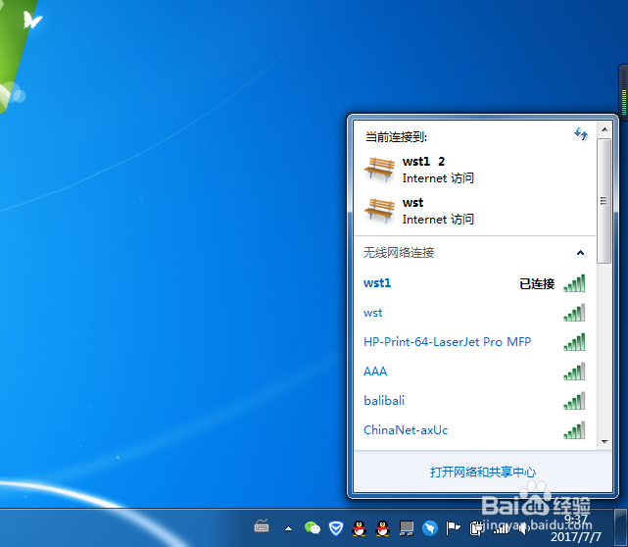Click the signal bars icon for wst1
Image resolution: width=628 pixels, height=547 pixels.
coord(574,283)
